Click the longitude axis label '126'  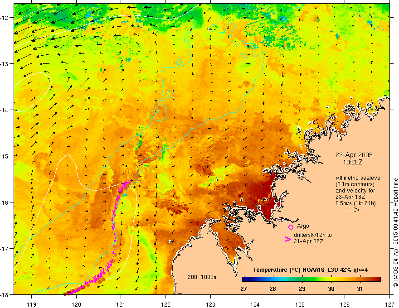click(345, 305)
